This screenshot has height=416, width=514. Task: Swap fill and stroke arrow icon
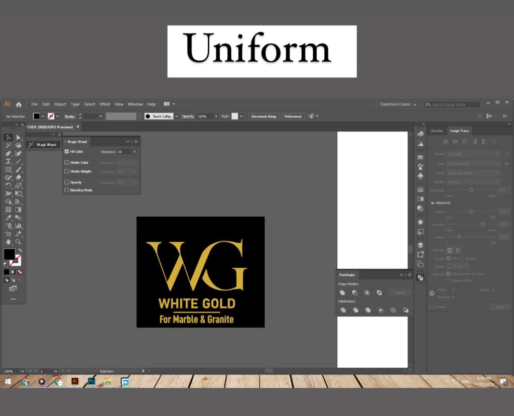tap(20, 250)
